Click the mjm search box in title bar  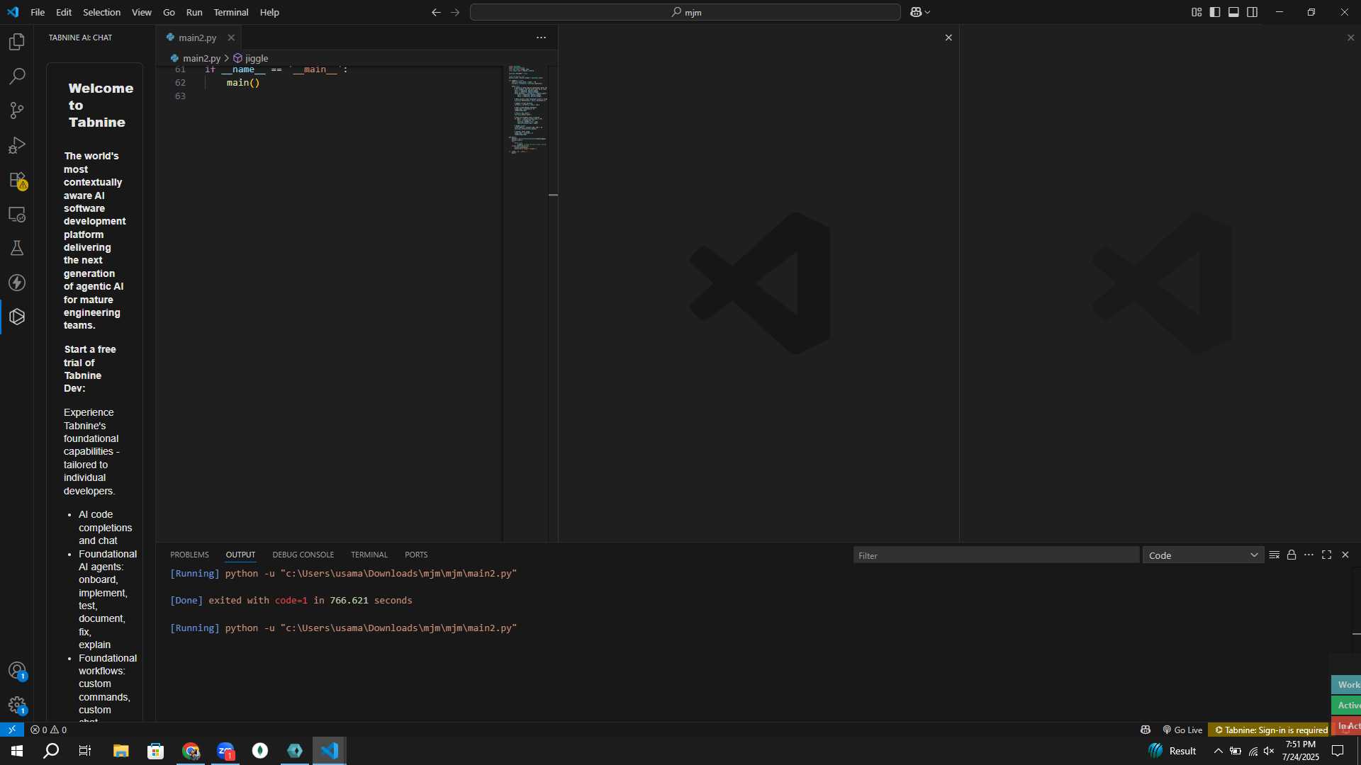click(685, 12)
